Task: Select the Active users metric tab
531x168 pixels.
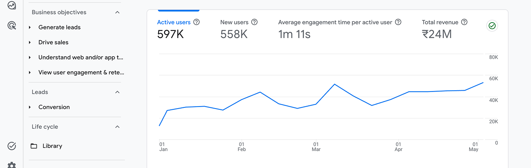Action: point(178,29)
